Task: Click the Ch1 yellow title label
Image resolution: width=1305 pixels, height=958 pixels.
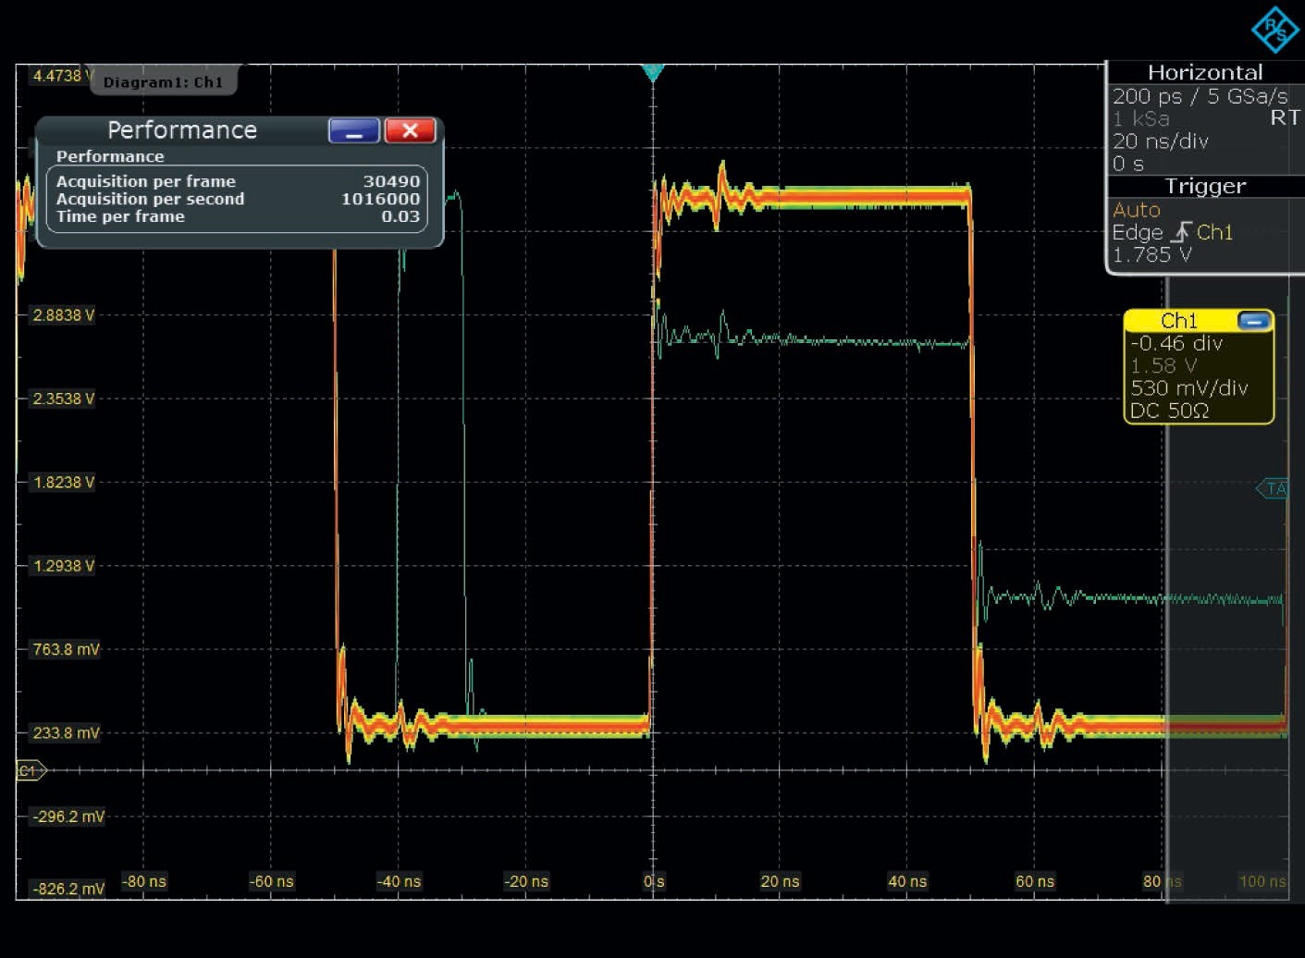Action: [1178, 321]
